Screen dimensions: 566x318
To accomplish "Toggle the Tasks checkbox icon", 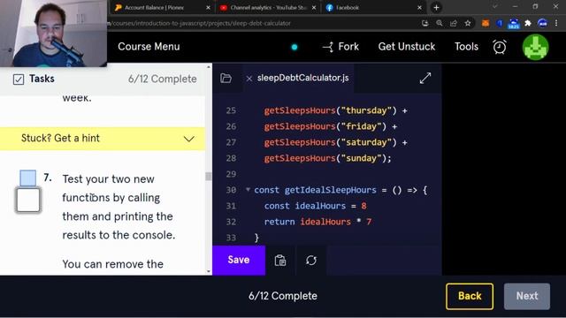I will tap(19, 79).
